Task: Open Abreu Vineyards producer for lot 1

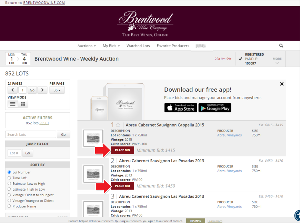Action: pyautogui.click(x=229, y=135)
